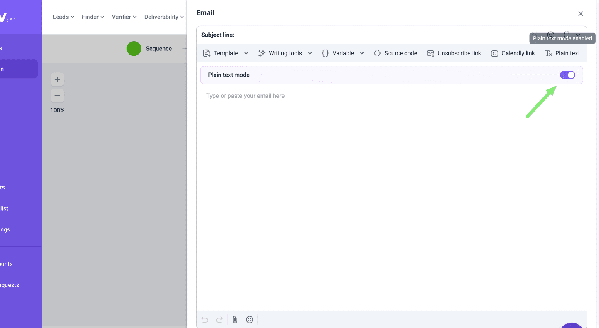The height and width of the screenshot is (328, 599).
Task: Open the Deliverability menu
Action: point(163,17)
